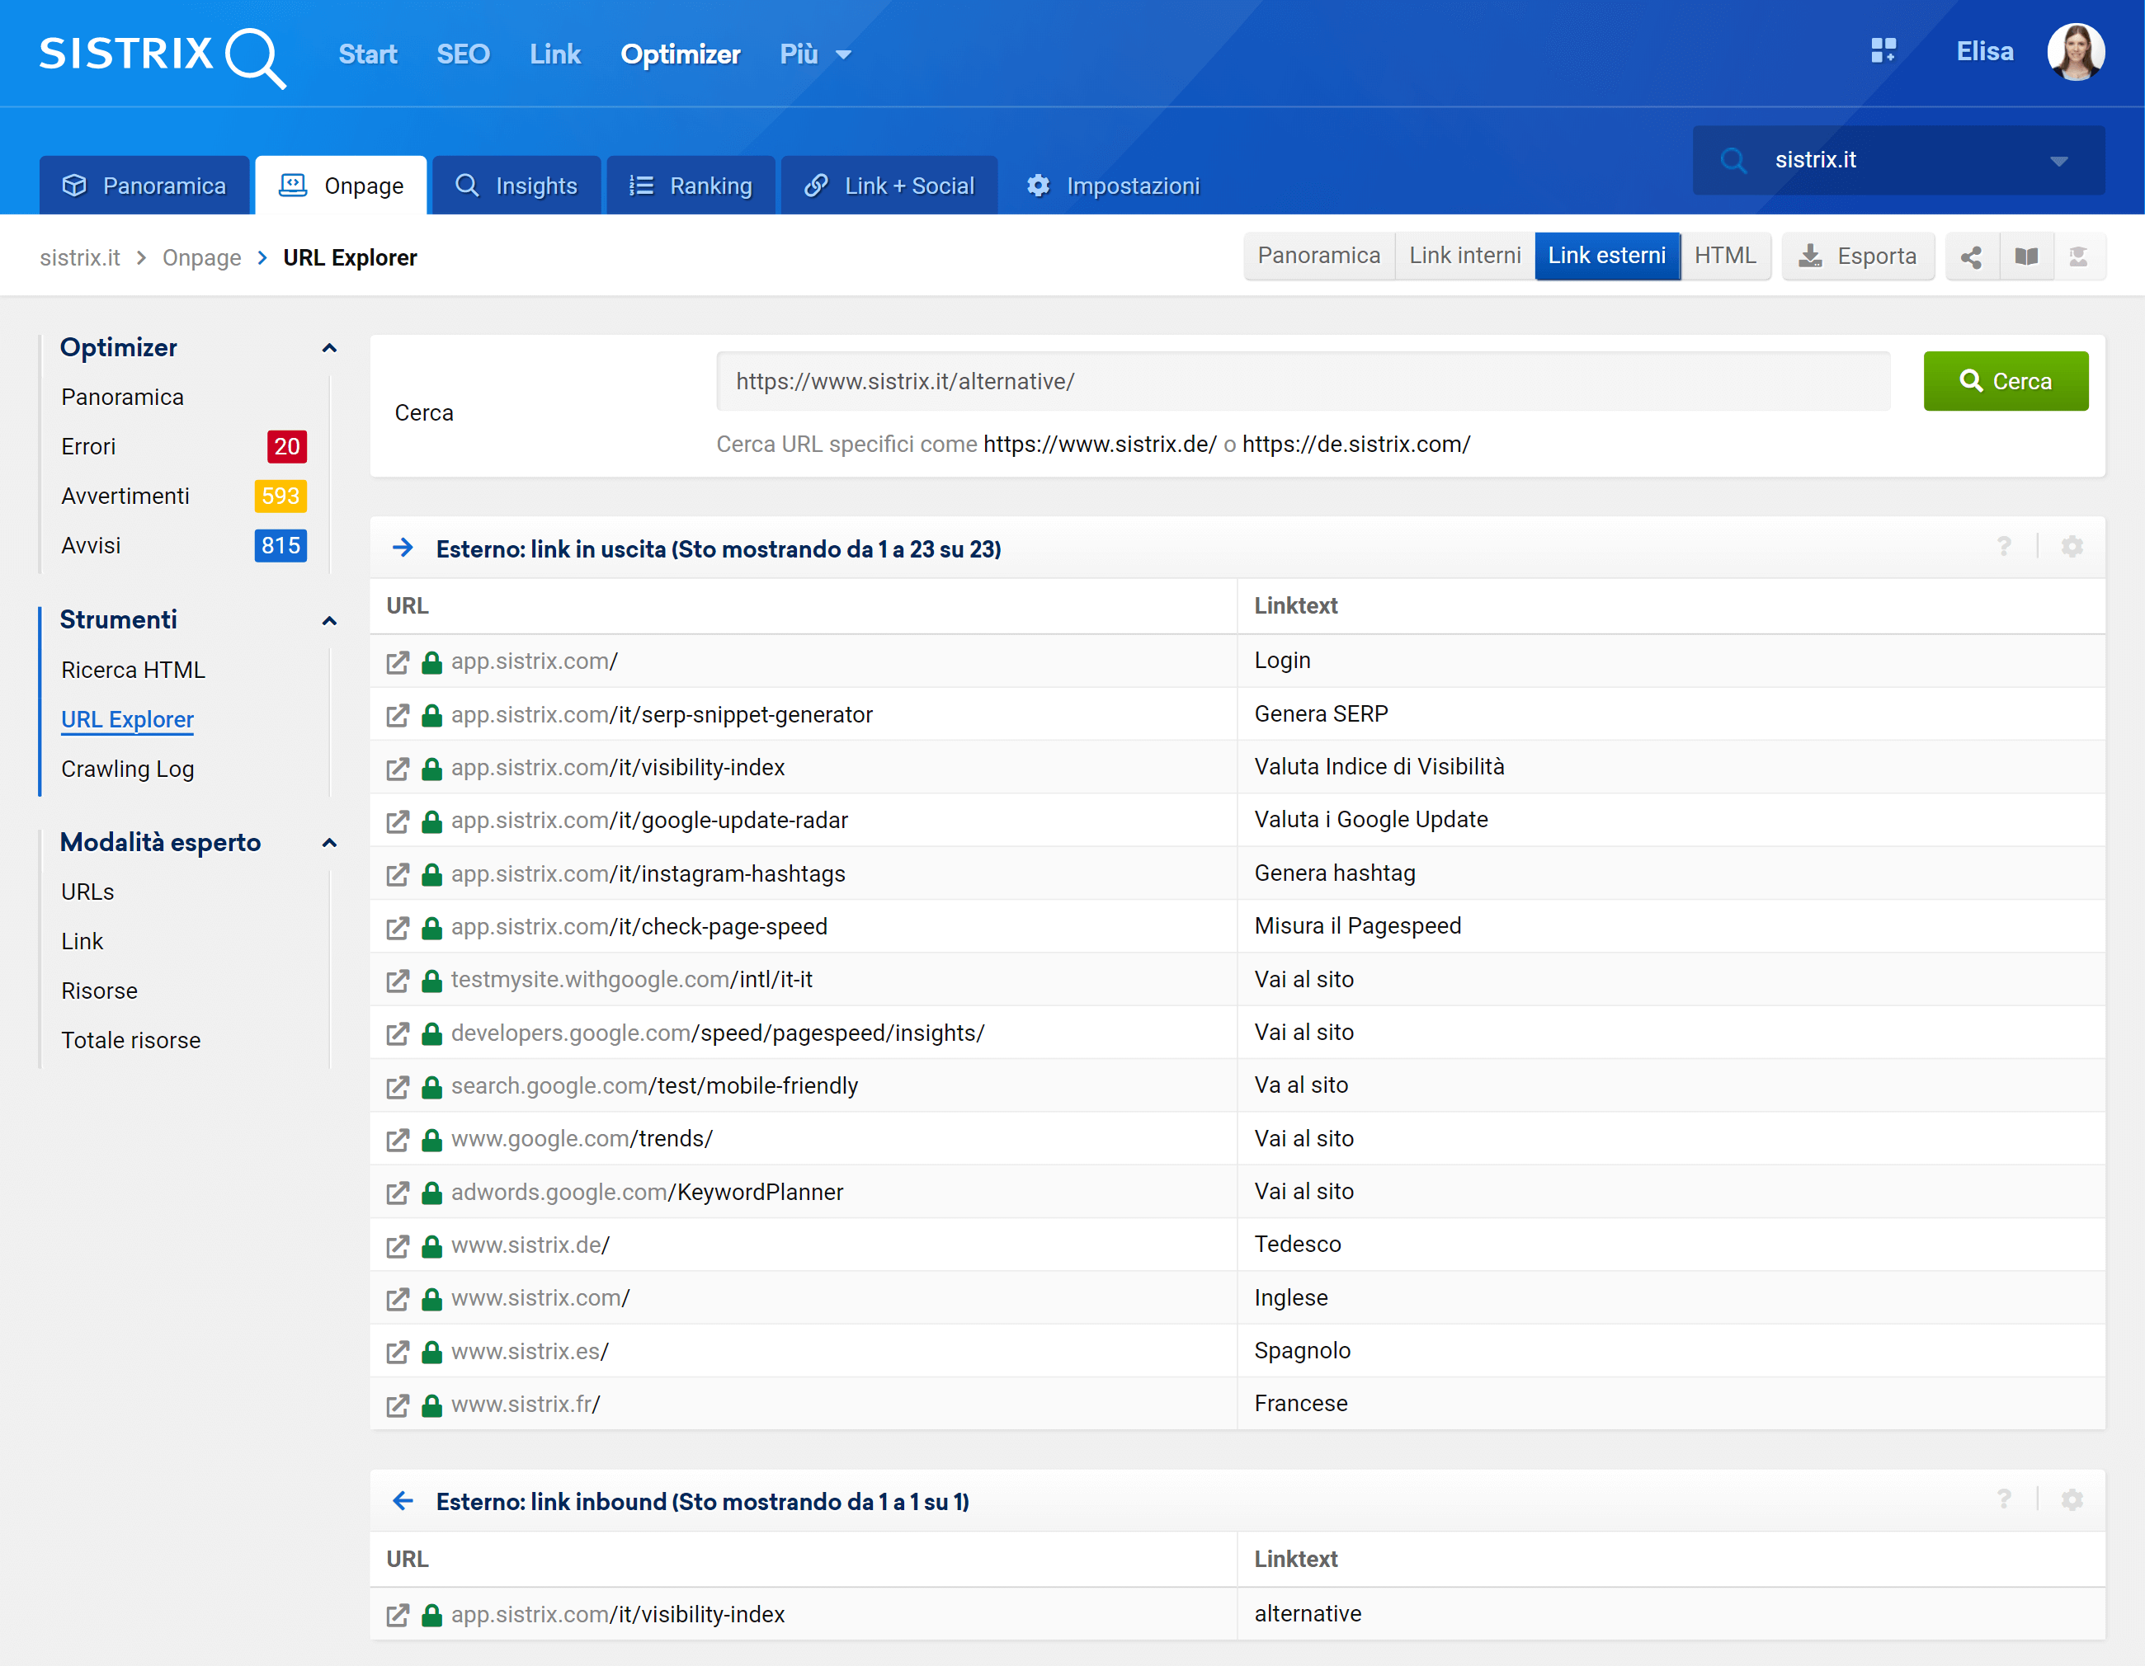
Task: Collapse the Strumenti sidebar section
Action: coord(330,620)
